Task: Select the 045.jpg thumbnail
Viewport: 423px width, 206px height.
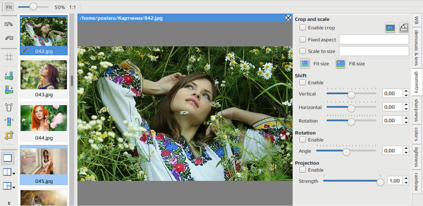Action: tap(44, 165)
